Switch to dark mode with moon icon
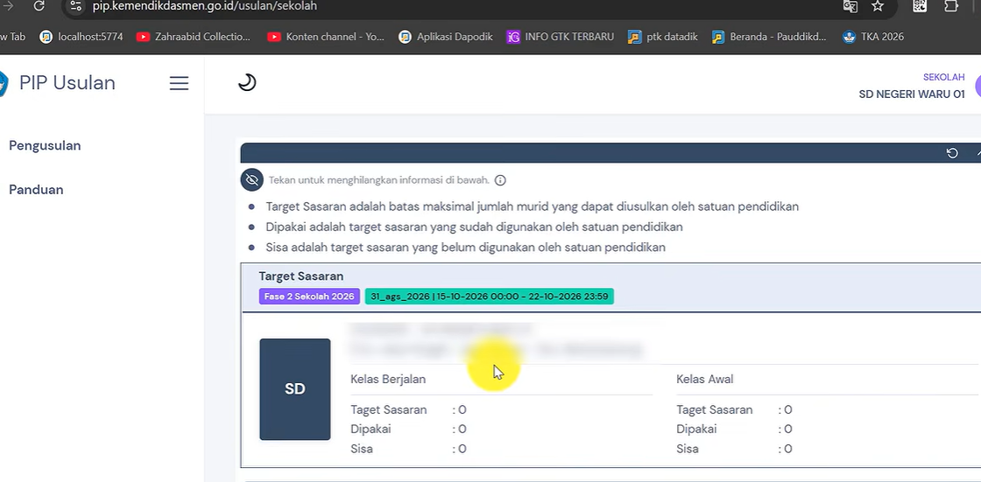 (x=247, y=82)
